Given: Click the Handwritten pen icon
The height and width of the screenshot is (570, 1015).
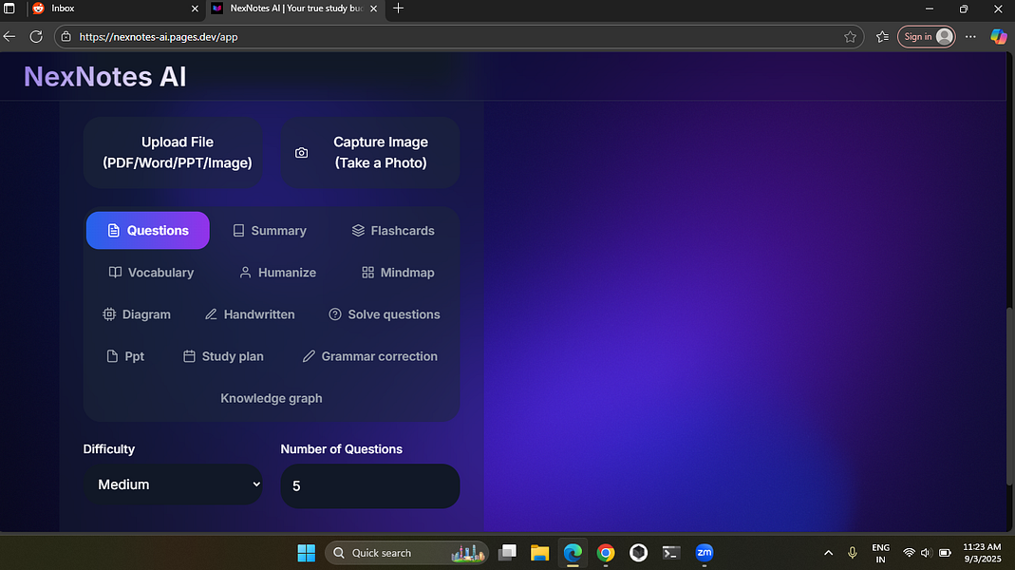Looking at the screenshot, I should (211, 313).
